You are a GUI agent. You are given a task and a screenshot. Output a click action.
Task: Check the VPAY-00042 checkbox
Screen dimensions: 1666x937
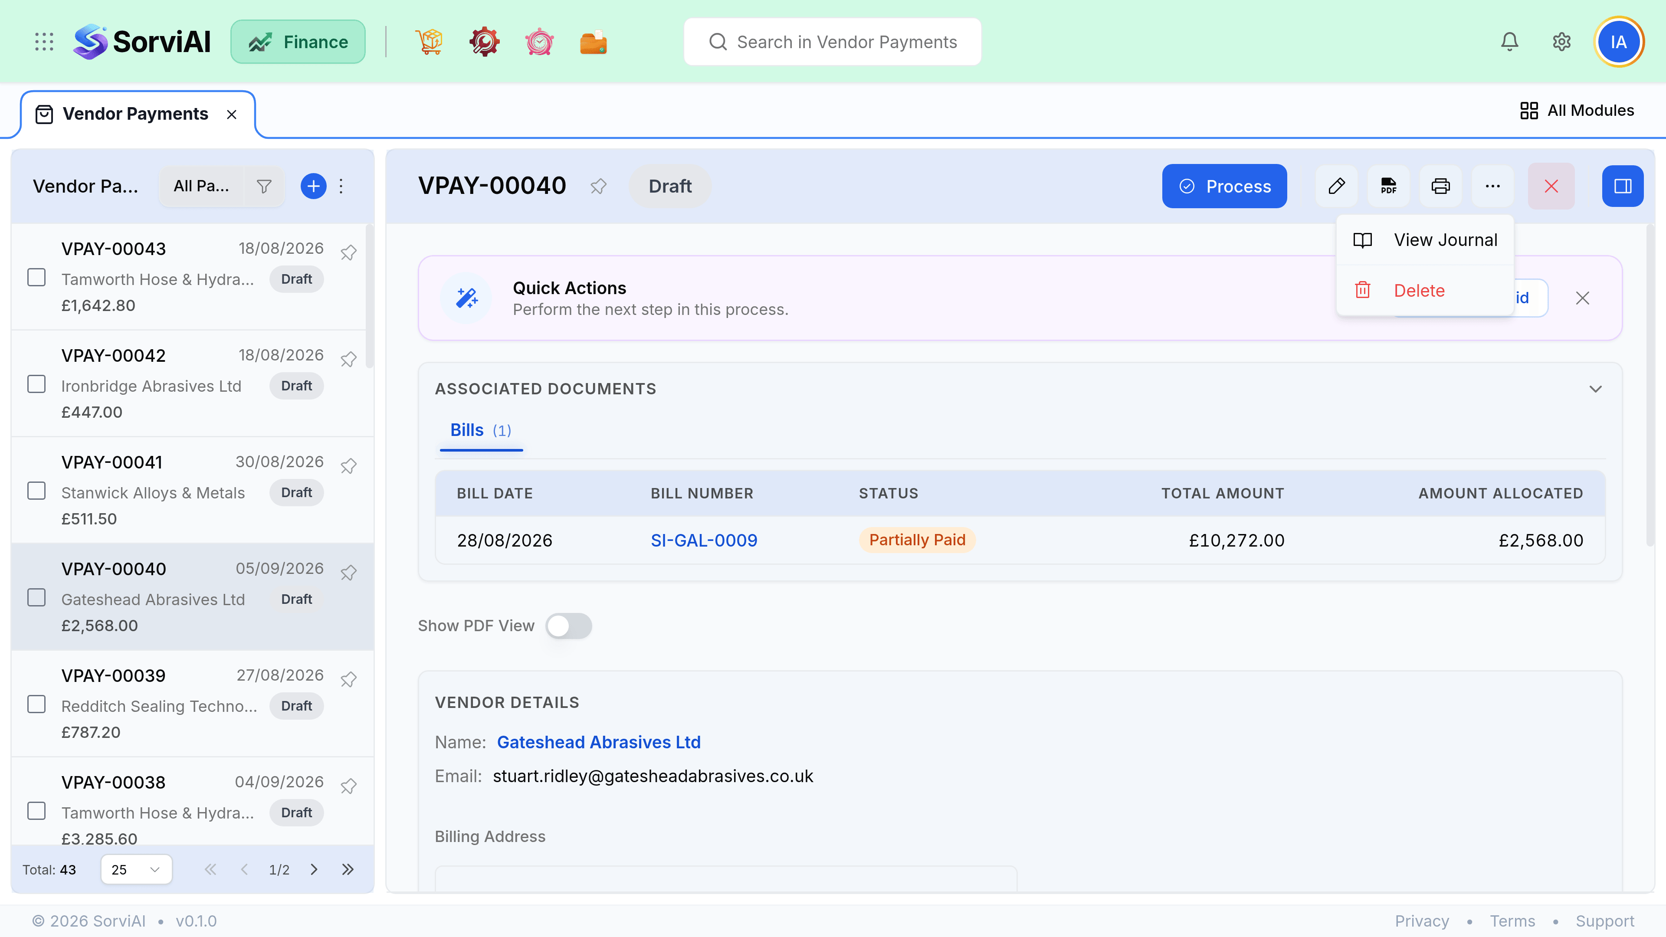[37, 384]
